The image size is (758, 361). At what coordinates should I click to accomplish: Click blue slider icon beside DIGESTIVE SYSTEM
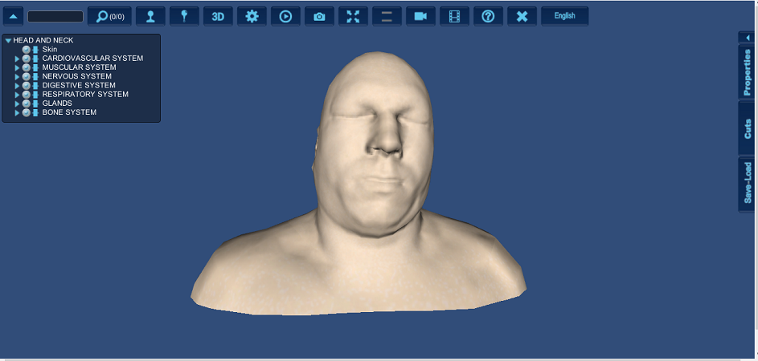tap(35, 85)
